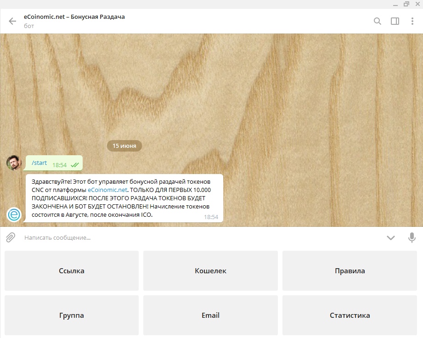Click the 15 июня date badge
The width and height of the screenshot is (423, 338).
[x=124, y=146]
